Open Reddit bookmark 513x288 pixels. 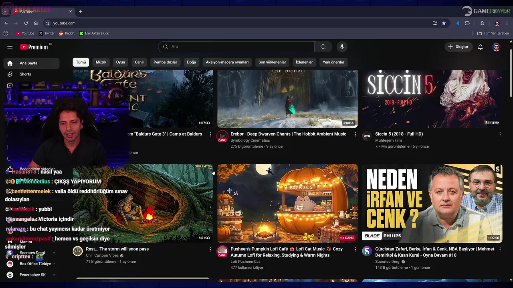67,34
